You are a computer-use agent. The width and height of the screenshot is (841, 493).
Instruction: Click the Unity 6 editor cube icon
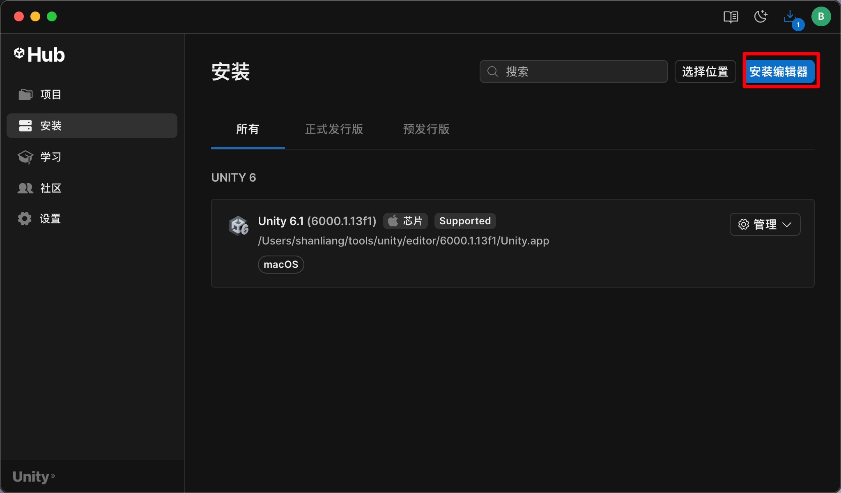[239, 226]
